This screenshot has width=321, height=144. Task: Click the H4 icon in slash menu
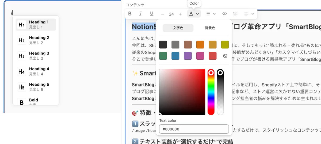[x=22, y=71]
